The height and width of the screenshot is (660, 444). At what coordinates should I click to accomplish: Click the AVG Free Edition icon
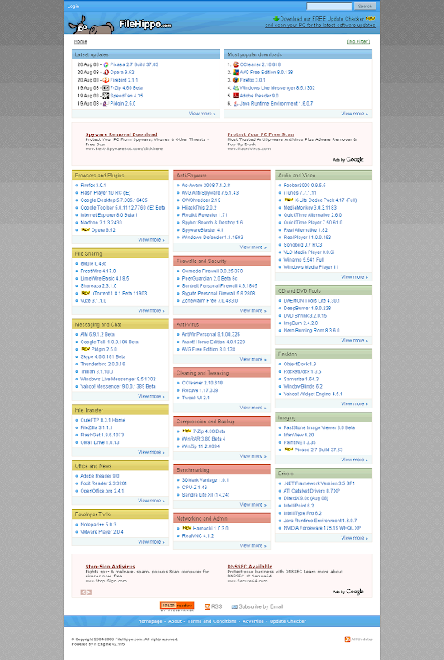235,73
